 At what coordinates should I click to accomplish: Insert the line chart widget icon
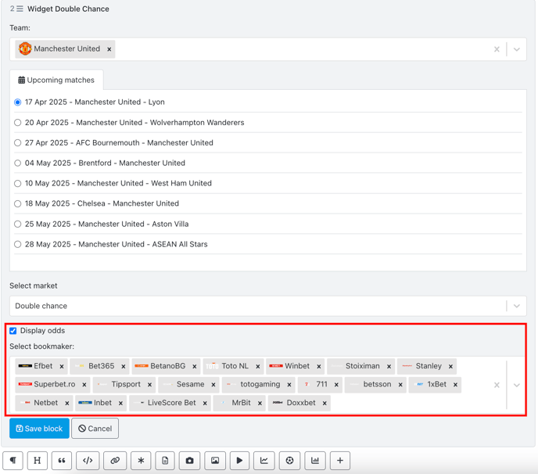point(264,460)
